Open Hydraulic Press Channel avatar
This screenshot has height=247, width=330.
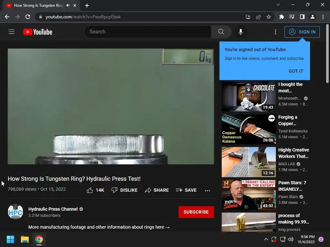[x=15, y=212]
